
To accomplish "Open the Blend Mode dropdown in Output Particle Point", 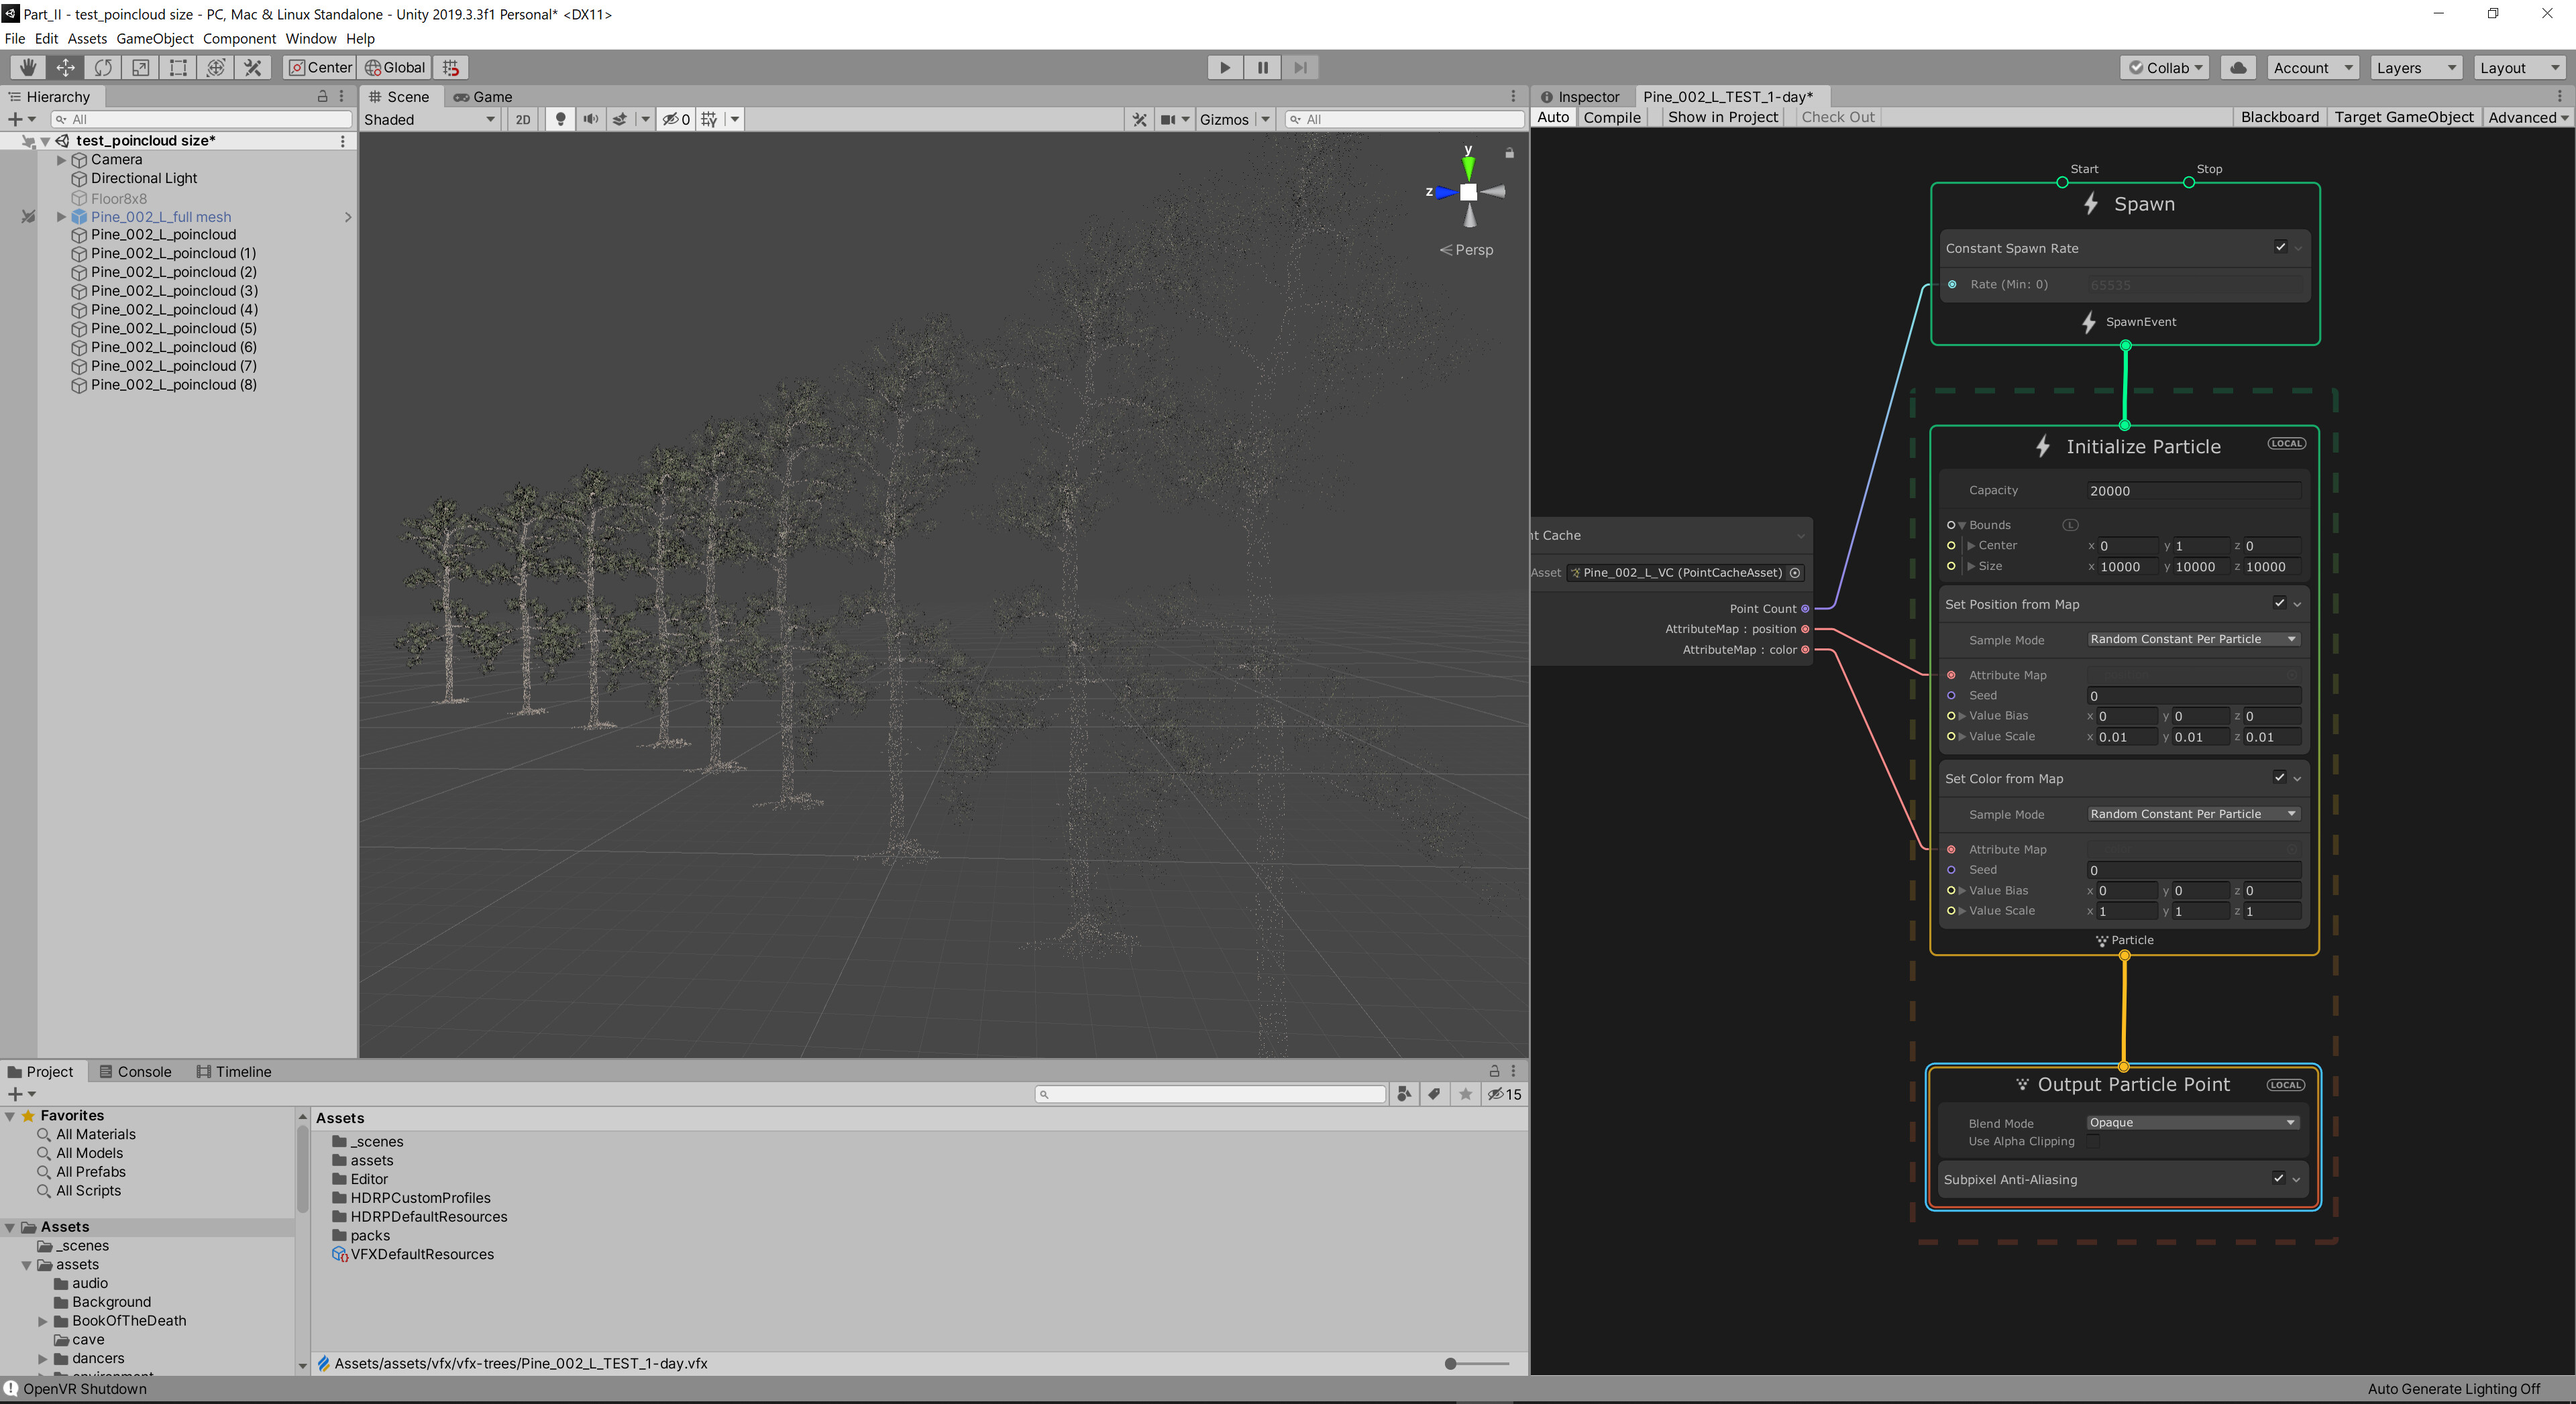I will pyautogui.click(x=2192, y=1122).
